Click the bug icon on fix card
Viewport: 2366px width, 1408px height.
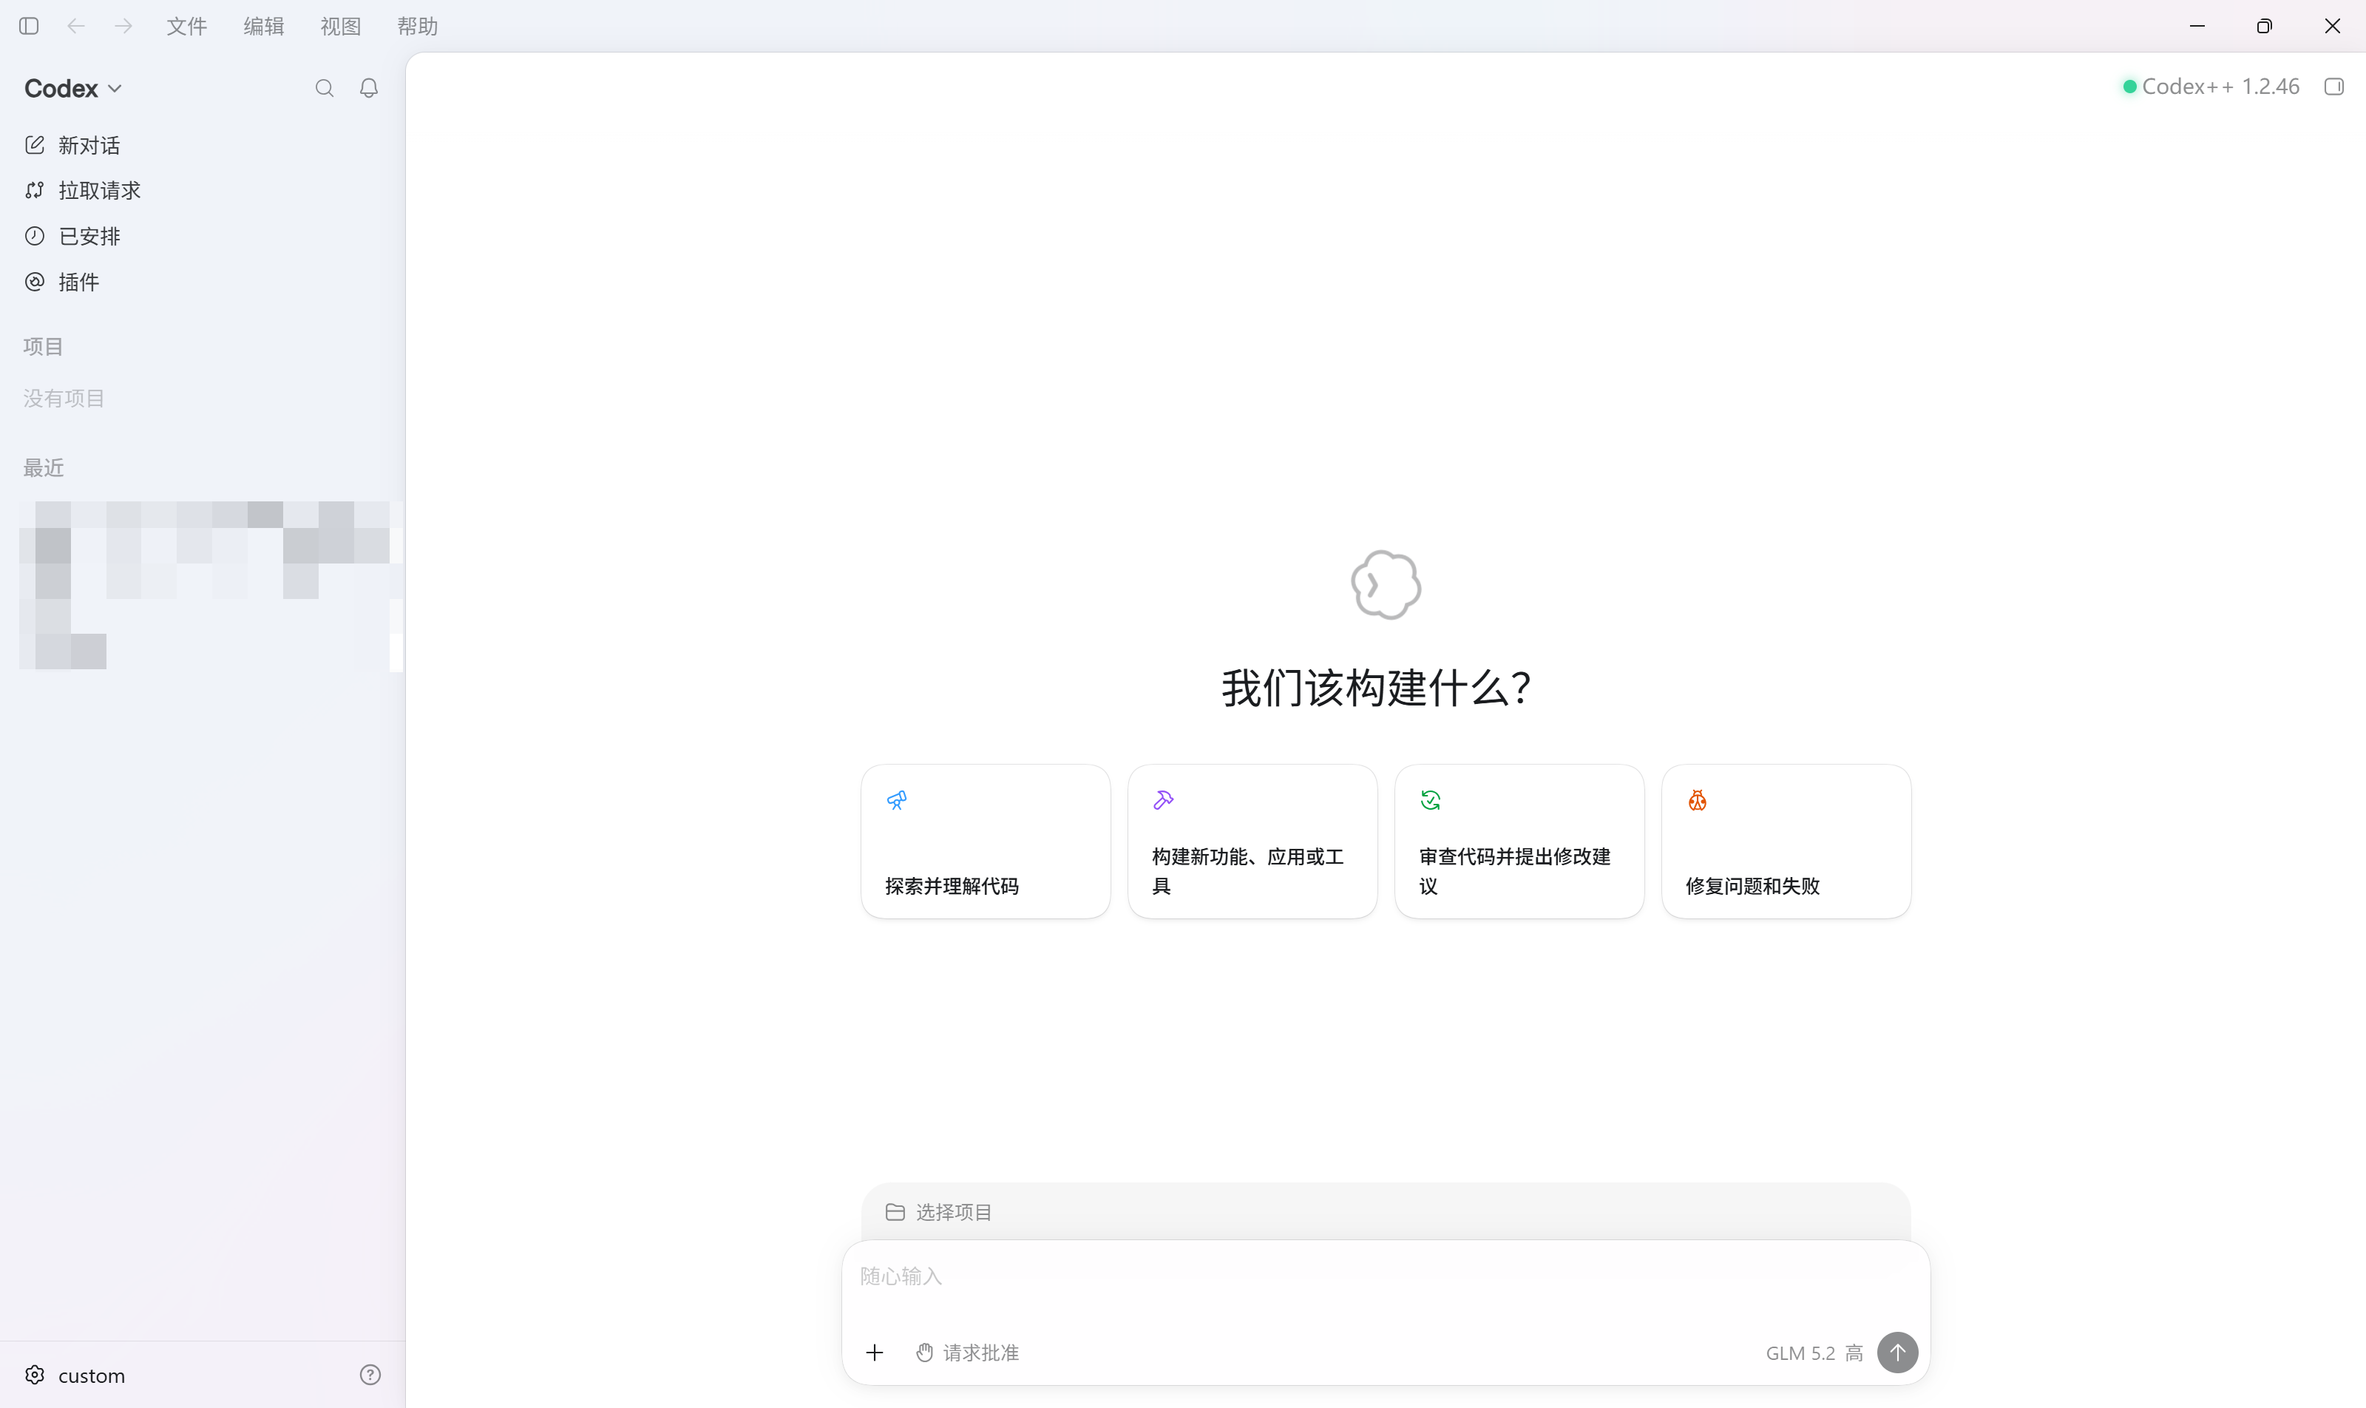point(1697,801)
